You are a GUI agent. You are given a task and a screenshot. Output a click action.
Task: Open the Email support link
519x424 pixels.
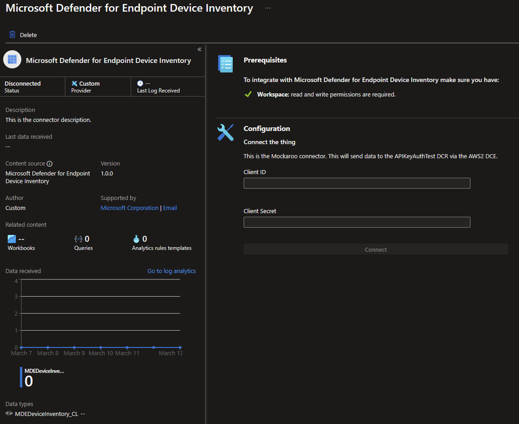click(x=170, y=208)
